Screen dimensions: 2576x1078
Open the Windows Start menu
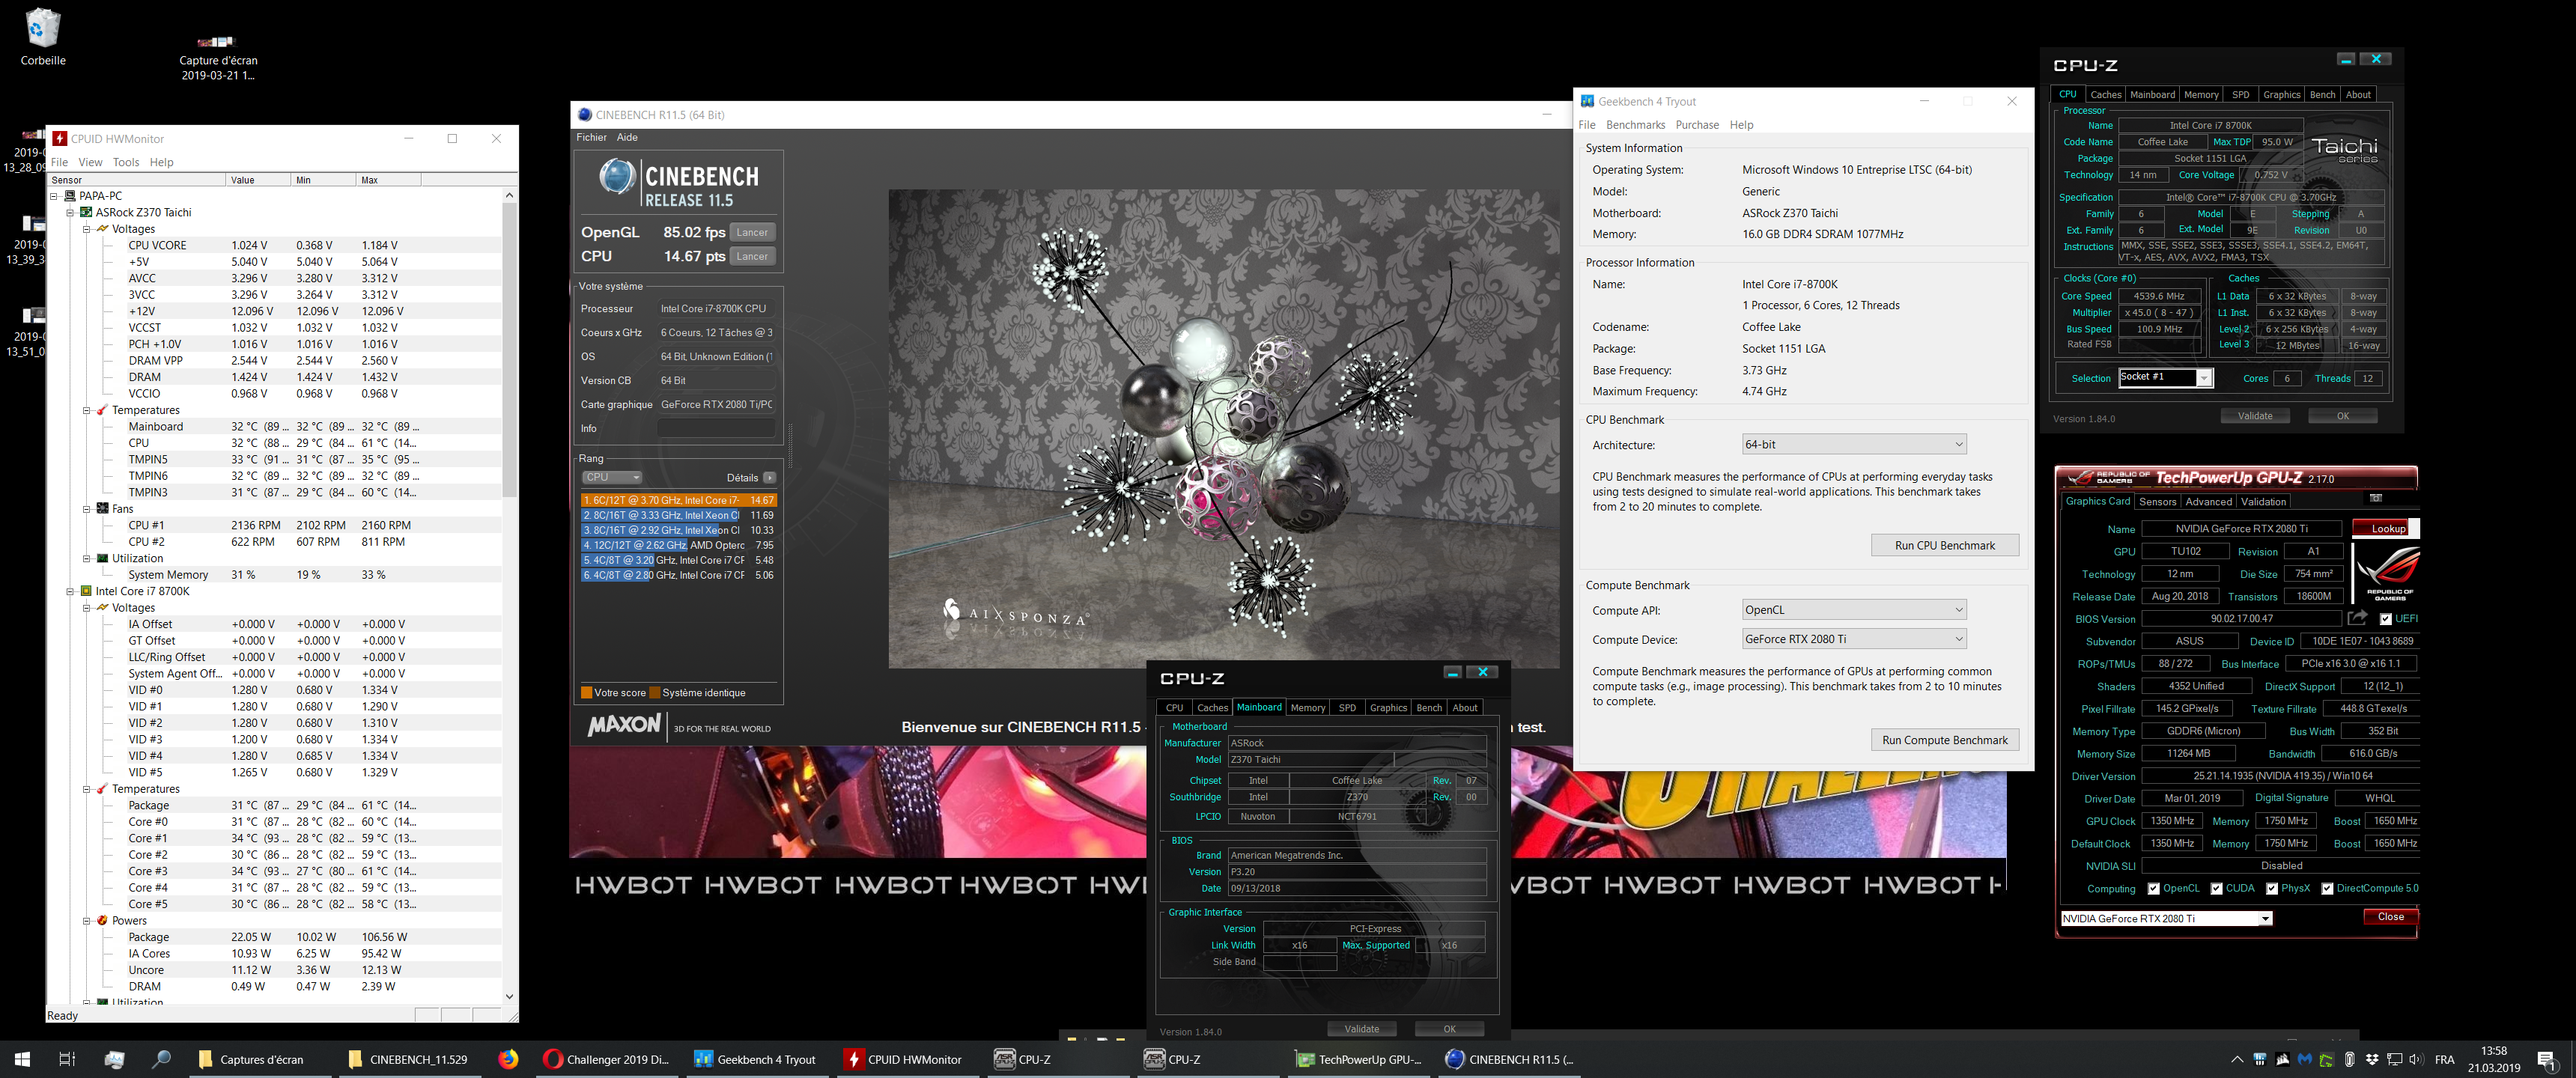point(22,1059)
